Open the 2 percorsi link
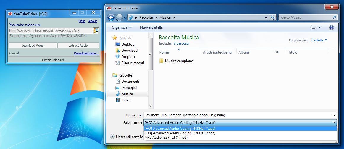The height and width of the screenshot is (149, 344). (x=181, y=43)
